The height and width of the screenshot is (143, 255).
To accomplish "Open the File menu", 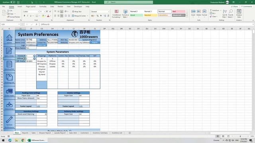I will click(4, 6).
